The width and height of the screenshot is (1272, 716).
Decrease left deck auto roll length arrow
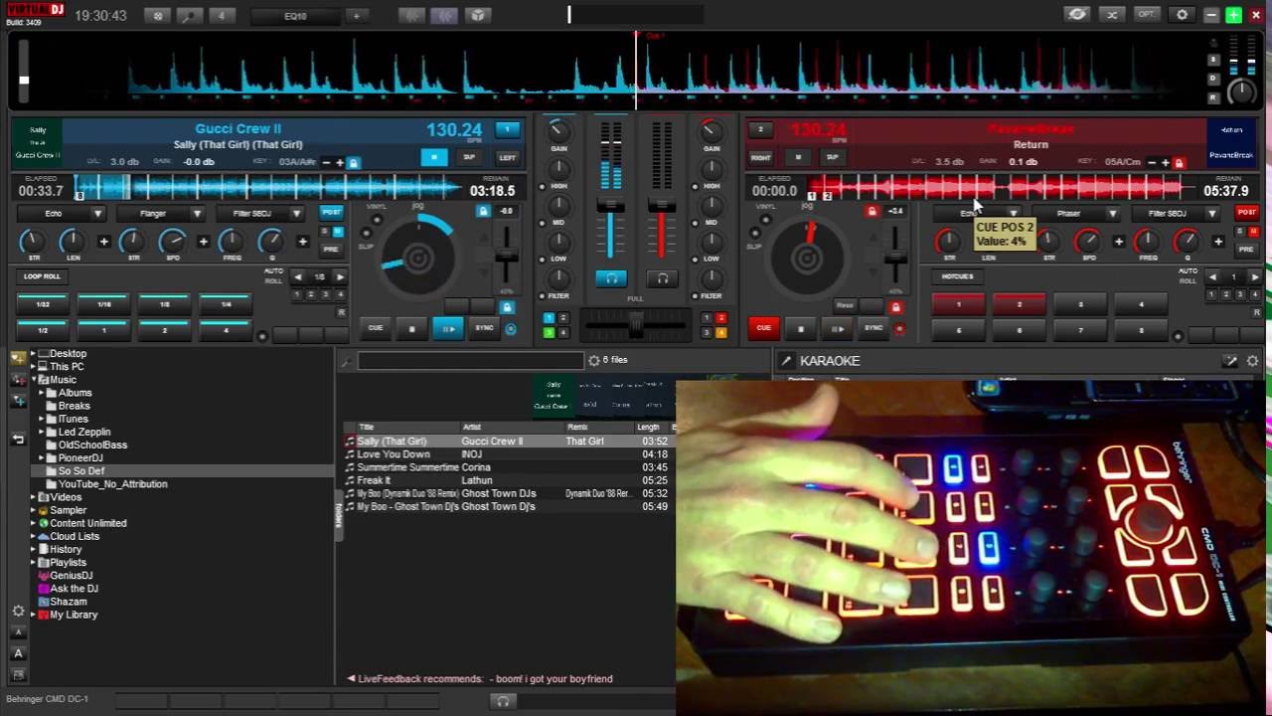298,277
